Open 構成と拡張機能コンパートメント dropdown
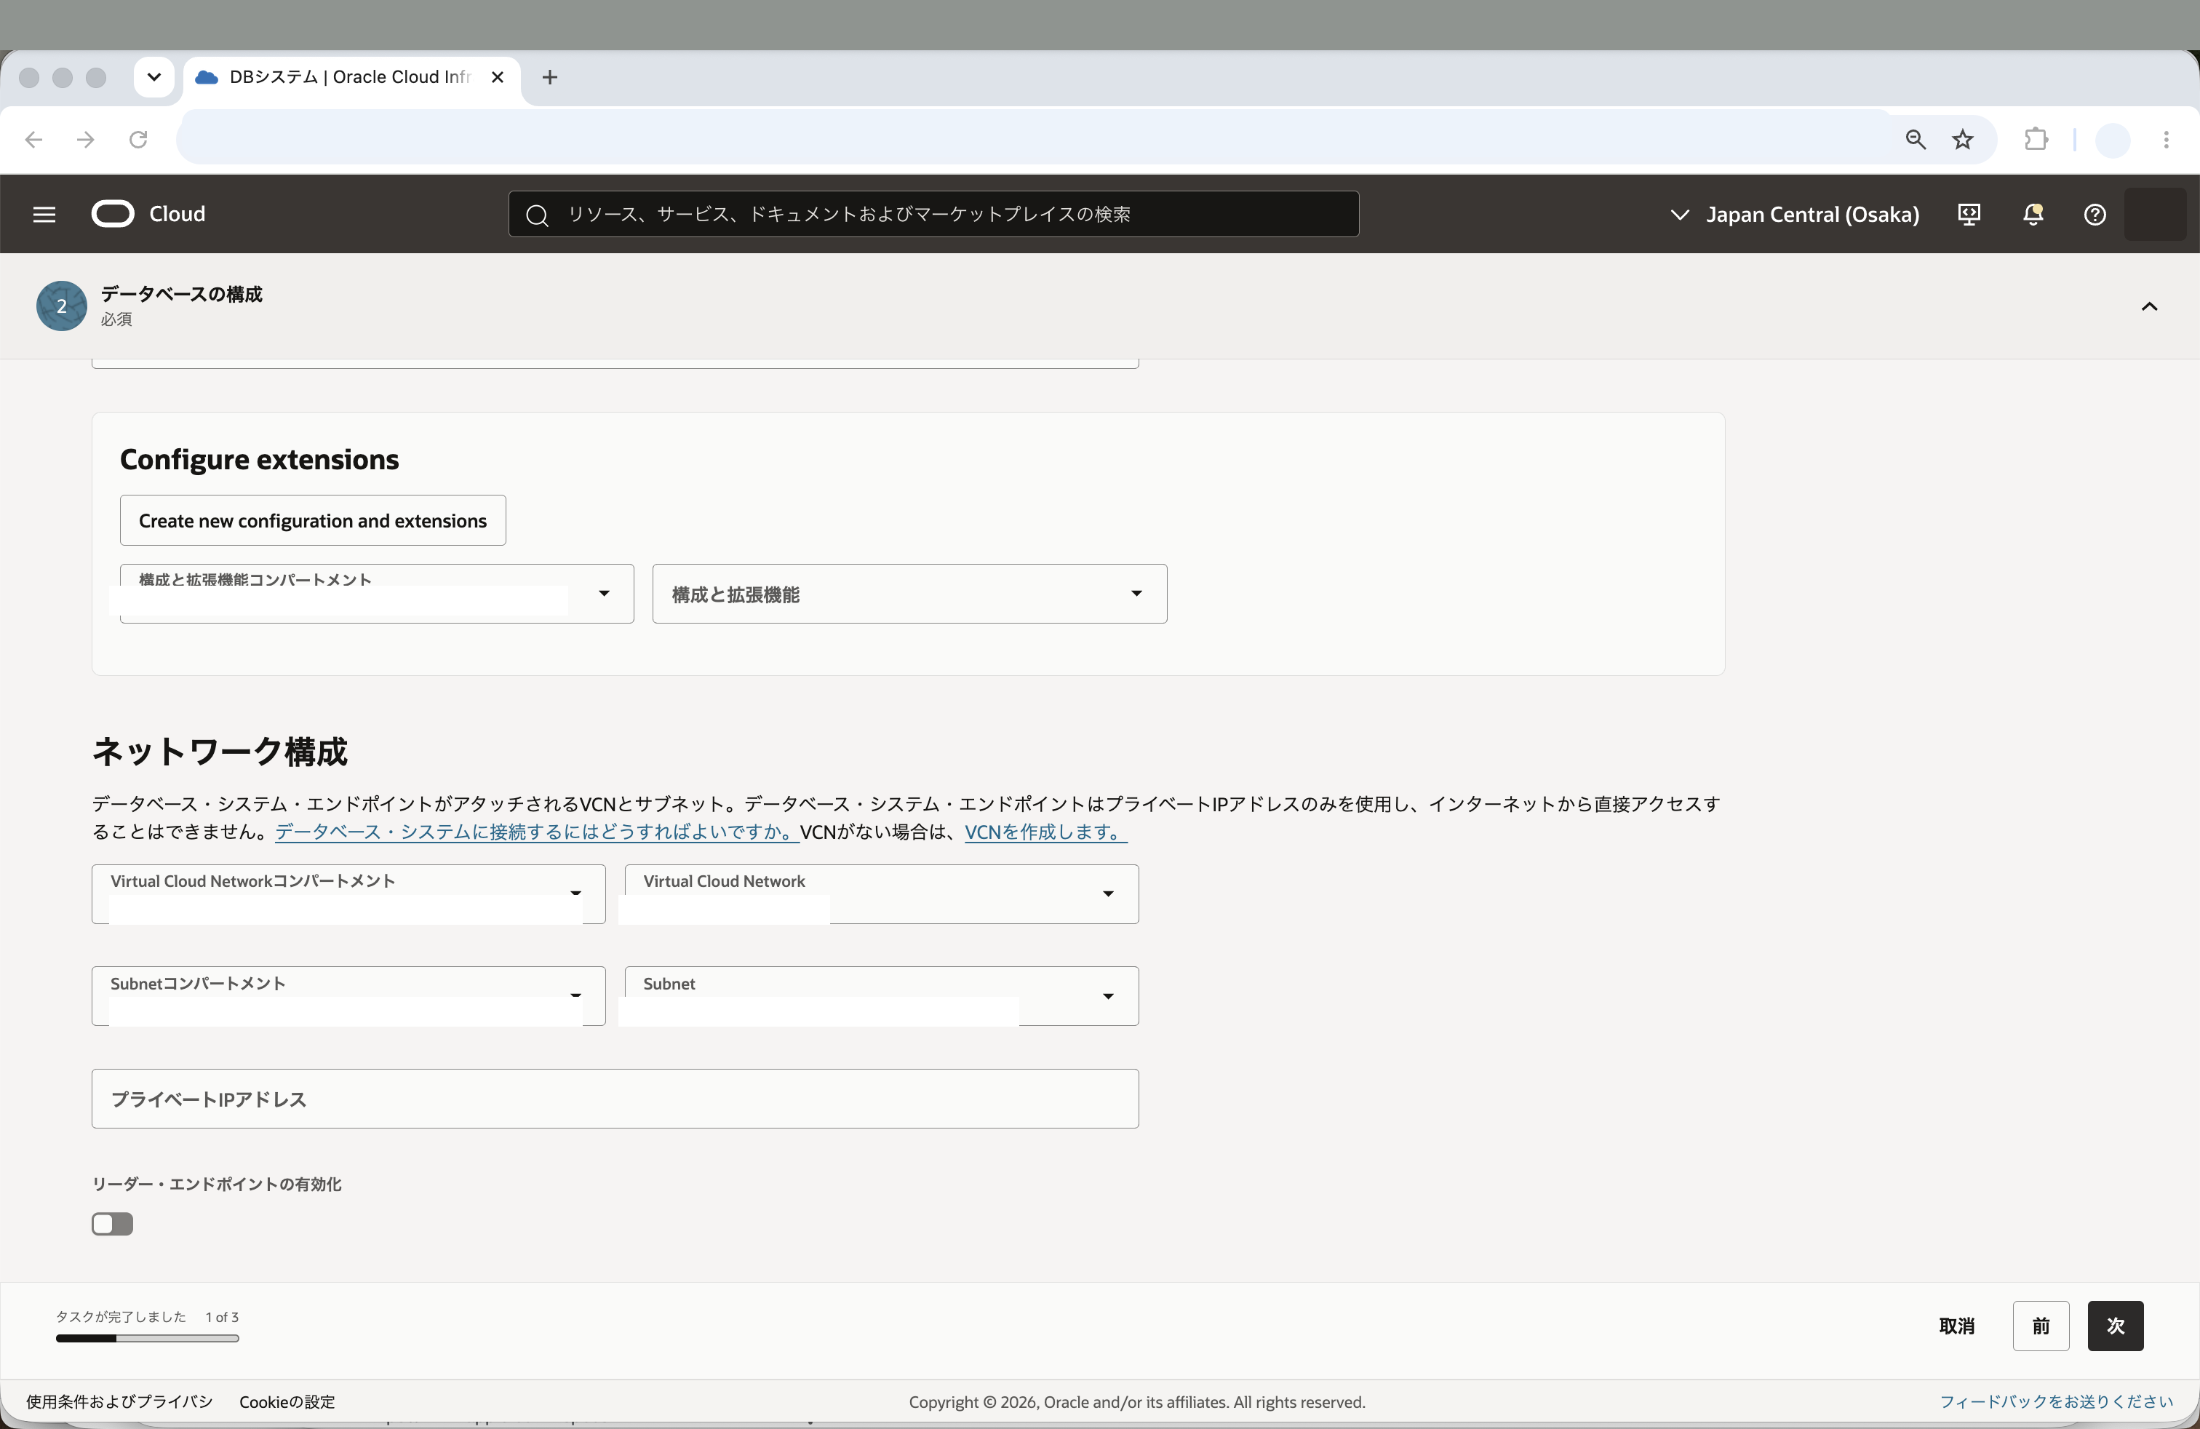This screenshot has height=1429, width=2200. click(376, 594)
